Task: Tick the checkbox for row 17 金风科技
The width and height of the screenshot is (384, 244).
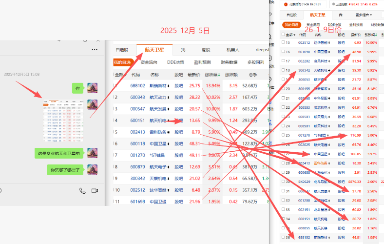Action: [x=283, y=61]
